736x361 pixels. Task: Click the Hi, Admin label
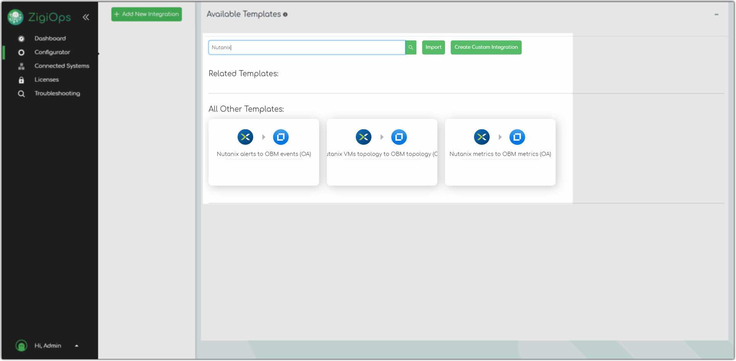[48, 346]
